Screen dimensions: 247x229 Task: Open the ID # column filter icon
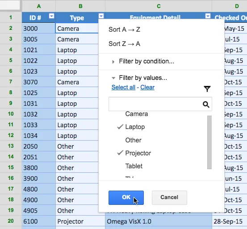(51, 16)
